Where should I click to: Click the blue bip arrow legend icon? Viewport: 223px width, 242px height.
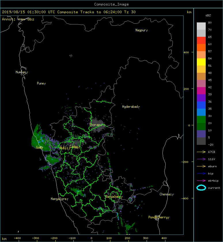coord(201,174)
